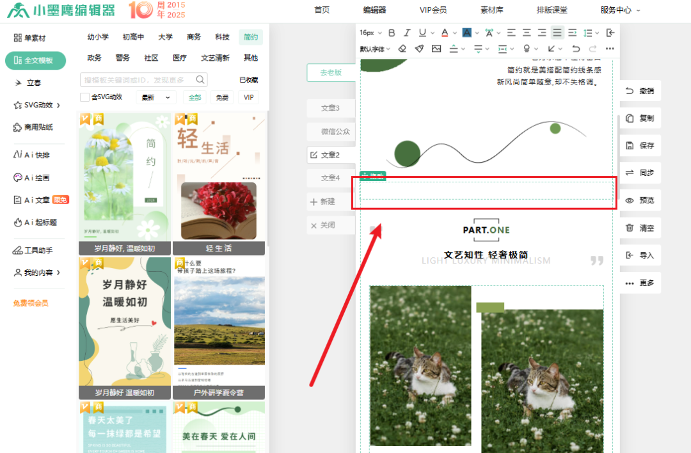Image resolution: width=691 pixels, height=453 pixels.
Task: Click the 保存 save button
Action: click(640, 145)
